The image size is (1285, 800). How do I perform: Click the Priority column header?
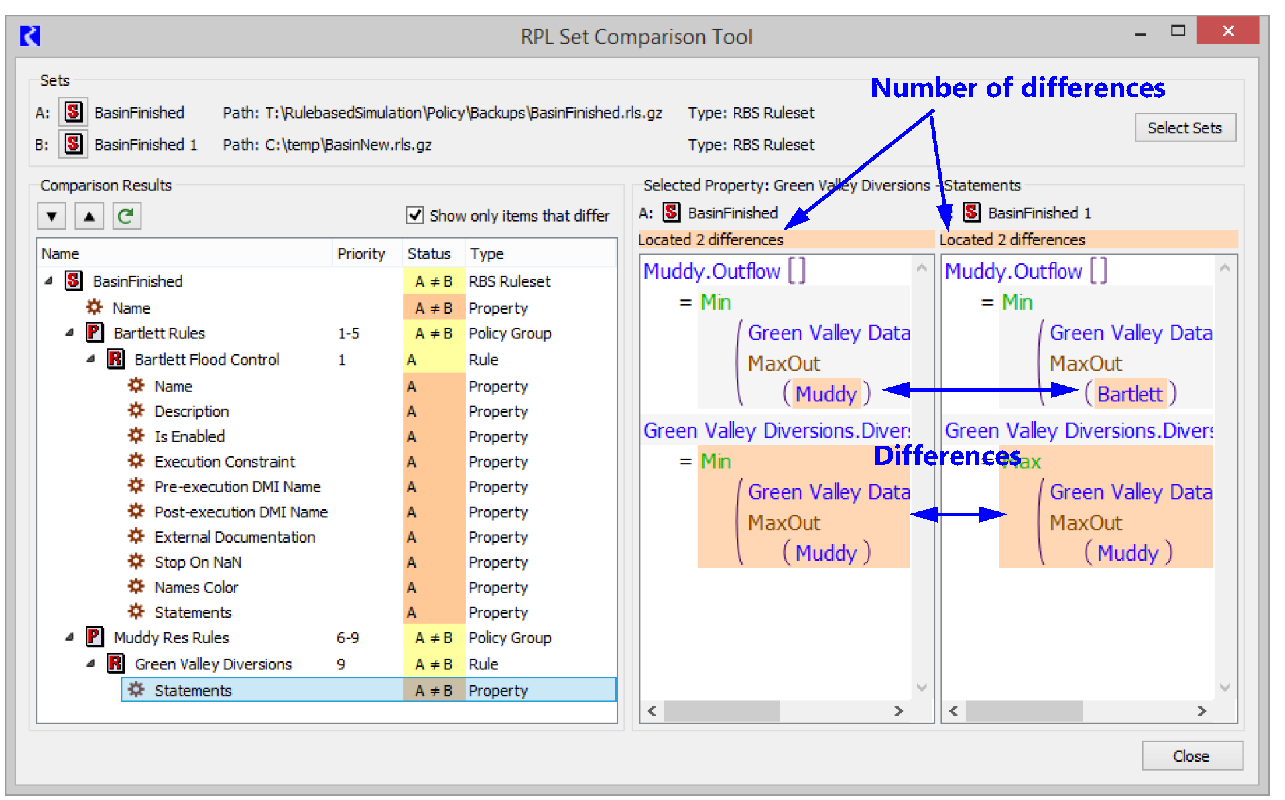[x=361, y=254]
